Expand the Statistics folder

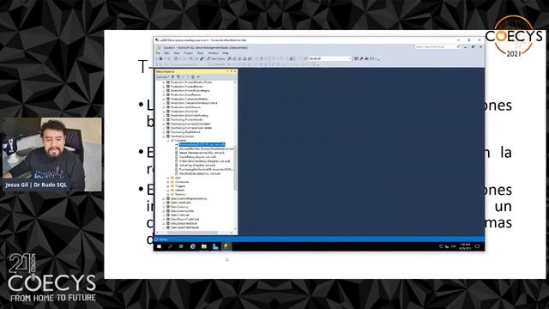click(168, 195)
